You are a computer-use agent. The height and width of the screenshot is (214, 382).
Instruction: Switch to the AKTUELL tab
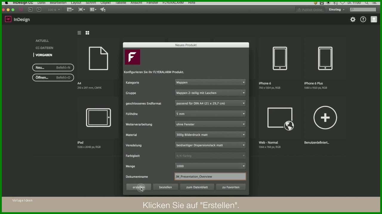42,41
